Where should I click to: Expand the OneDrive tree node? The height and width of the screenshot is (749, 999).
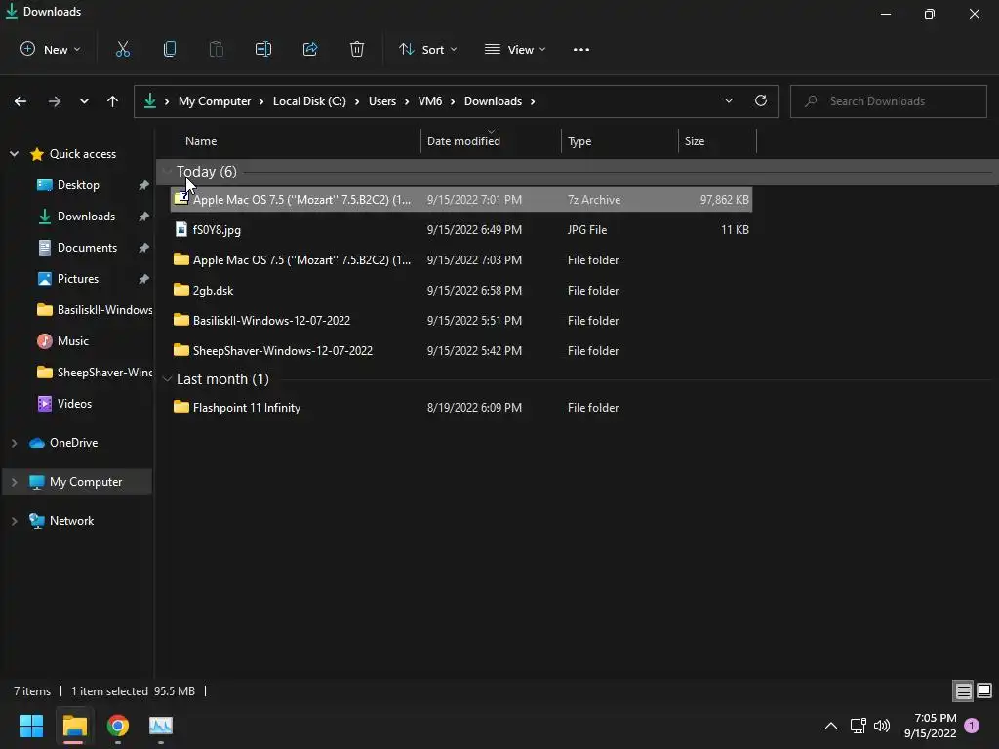[x=14, y=443]
